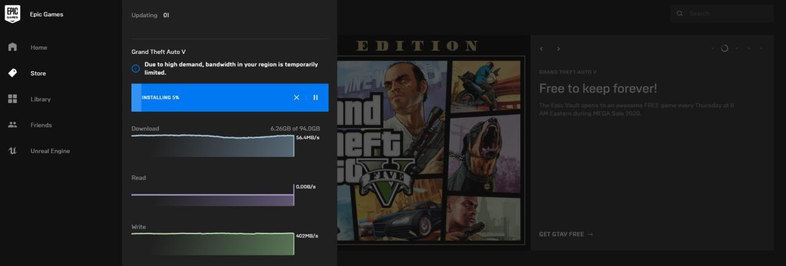Image resolution: width=786 pixels, height=266 pixels.
Task: Click the Friends people icon
Action: 12,124
